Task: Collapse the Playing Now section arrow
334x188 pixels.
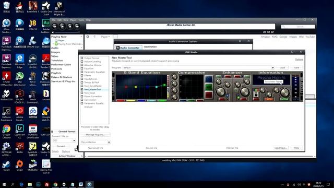Action: (x=81, y=37)
